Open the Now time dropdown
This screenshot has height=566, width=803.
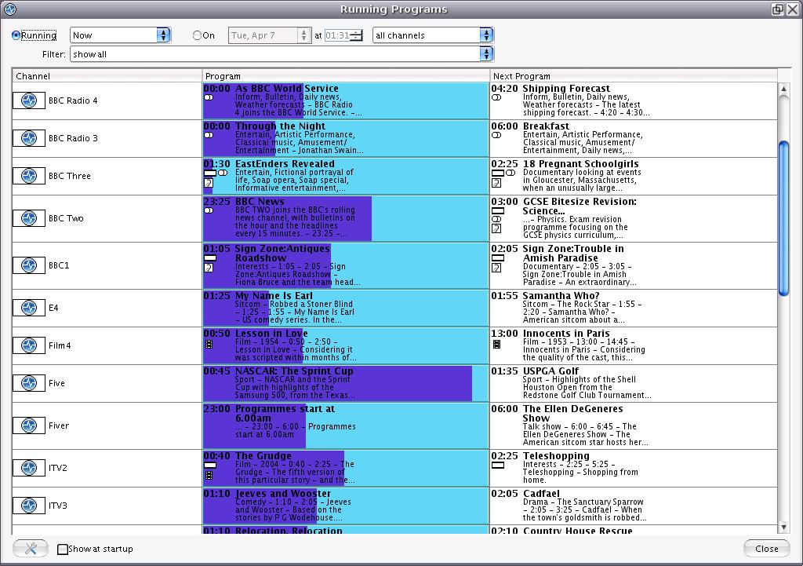tap(120, 35)
